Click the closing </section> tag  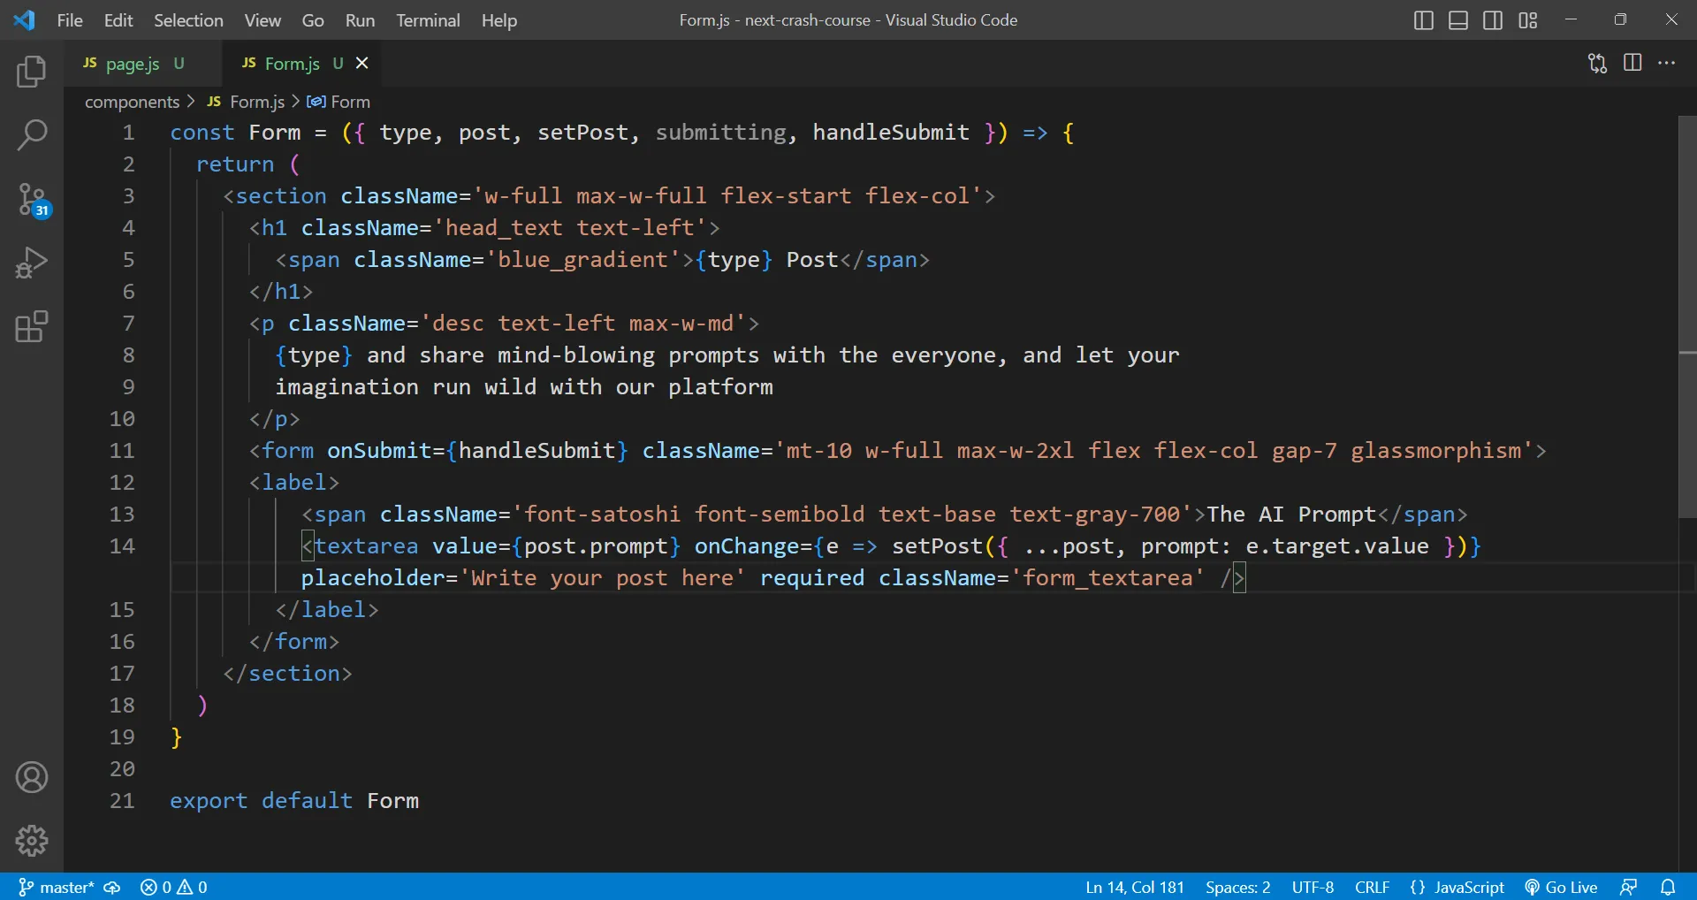[x=287, y=674]
